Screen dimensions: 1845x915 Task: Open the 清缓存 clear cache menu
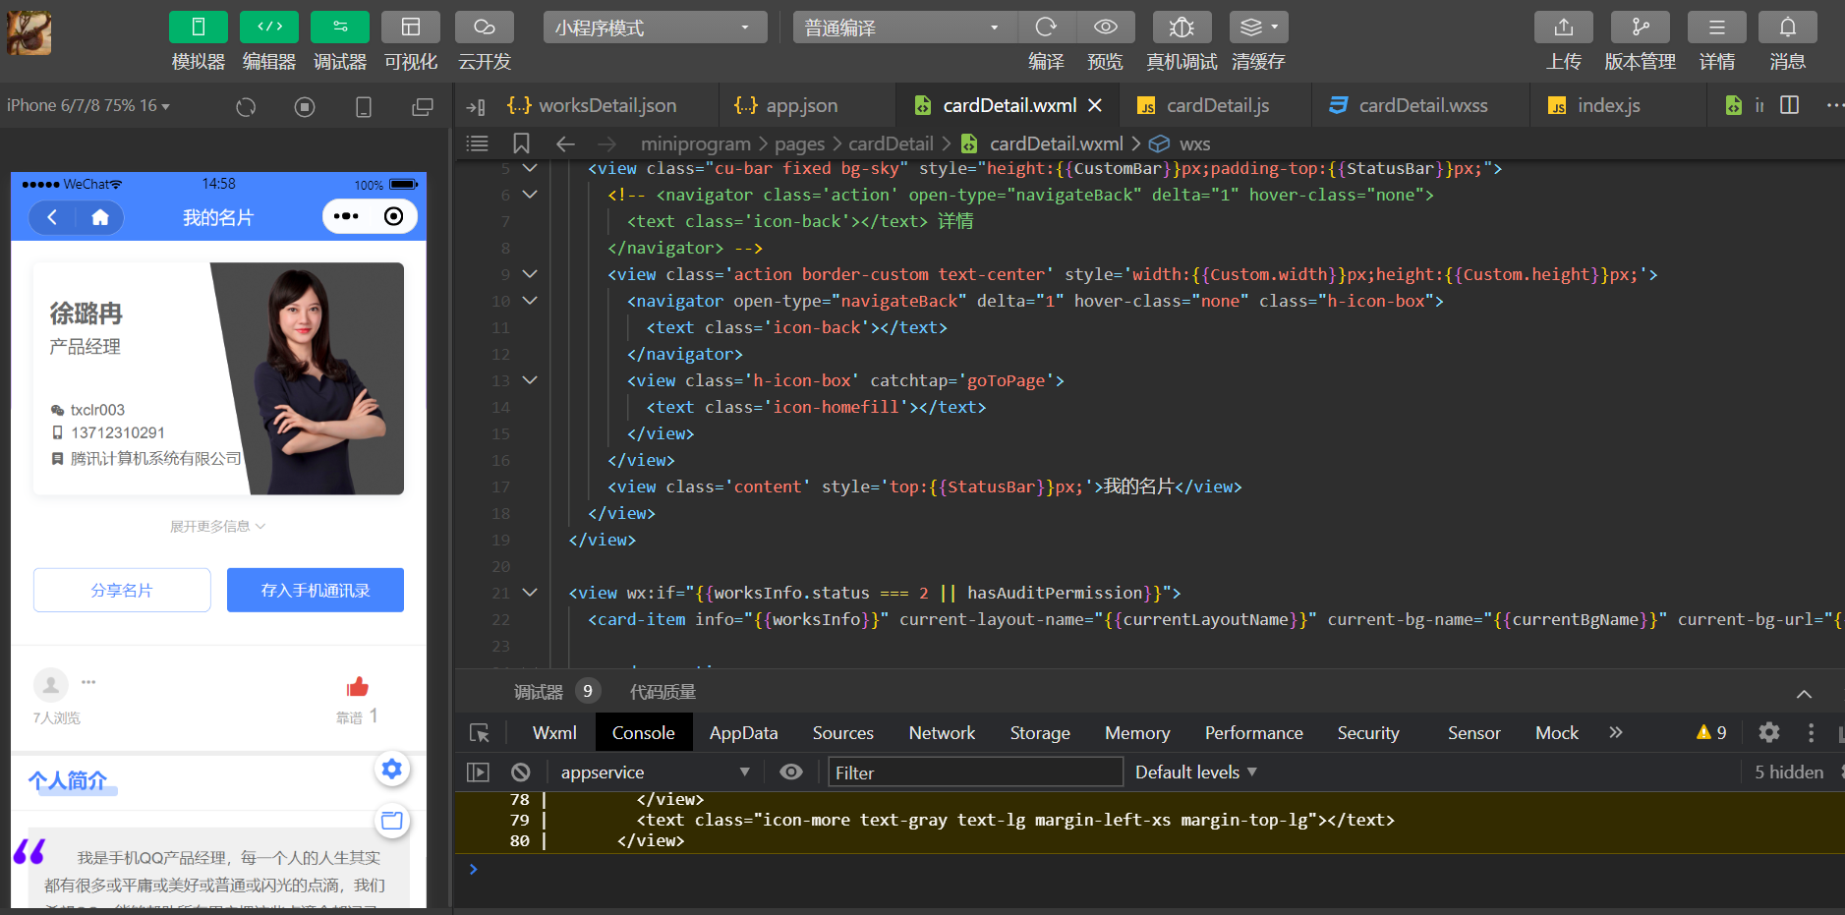pos(1258,28)
